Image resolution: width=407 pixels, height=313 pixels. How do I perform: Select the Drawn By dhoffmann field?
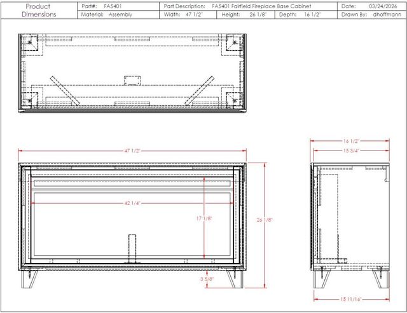click(371, 15)
